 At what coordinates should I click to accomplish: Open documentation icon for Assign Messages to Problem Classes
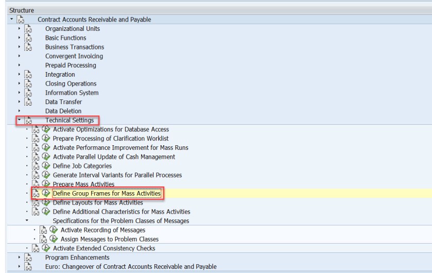[45, 239]
